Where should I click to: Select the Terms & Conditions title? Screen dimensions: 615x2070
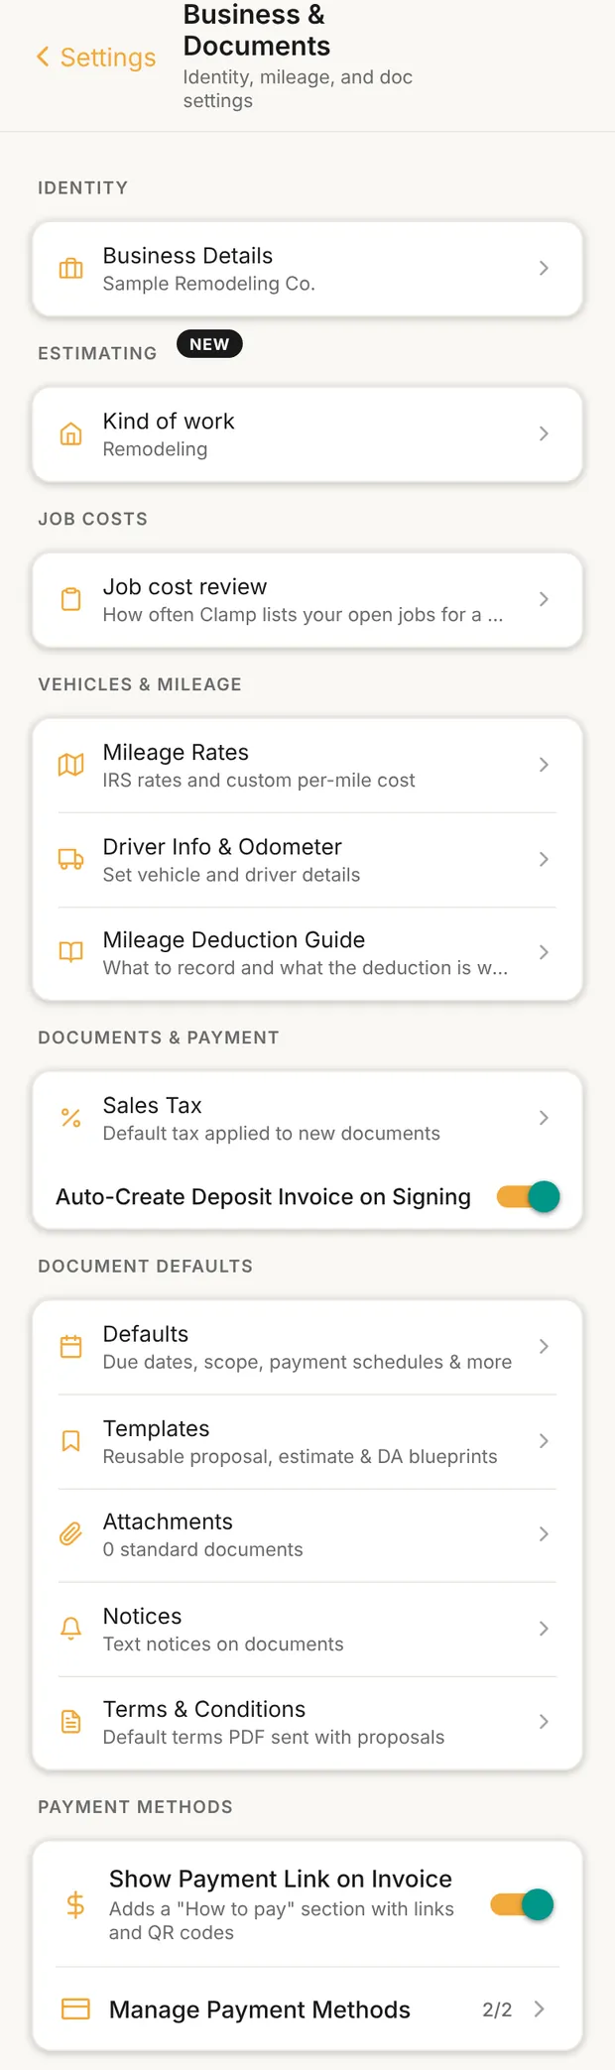click(204, 1710)
